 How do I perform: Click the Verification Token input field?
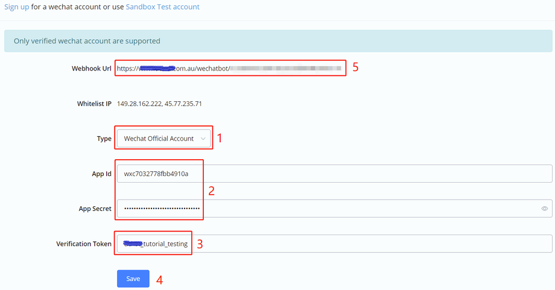coord(334,244)
